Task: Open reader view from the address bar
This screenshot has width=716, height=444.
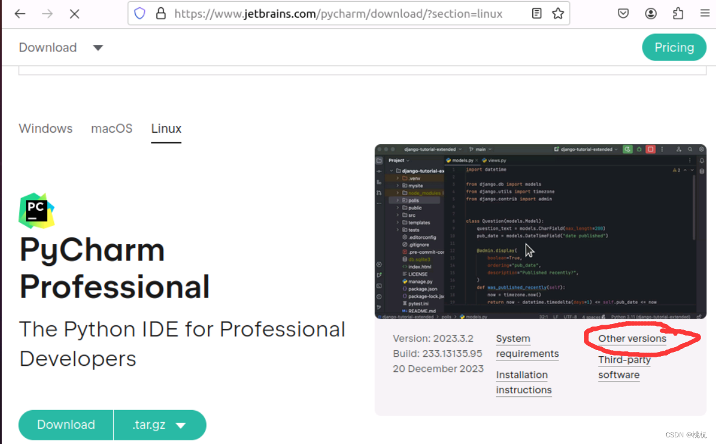Action: (537, 13)
